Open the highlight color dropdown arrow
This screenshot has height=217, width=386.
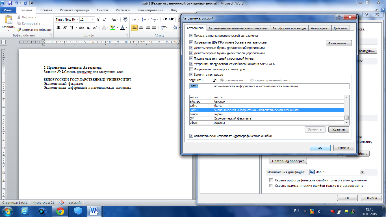point(117,28)
